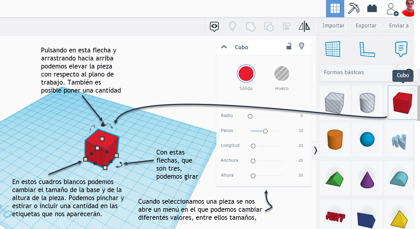Click the Radio slider handle
This screenshot has width=420, height=229.
tap(250, 116)
